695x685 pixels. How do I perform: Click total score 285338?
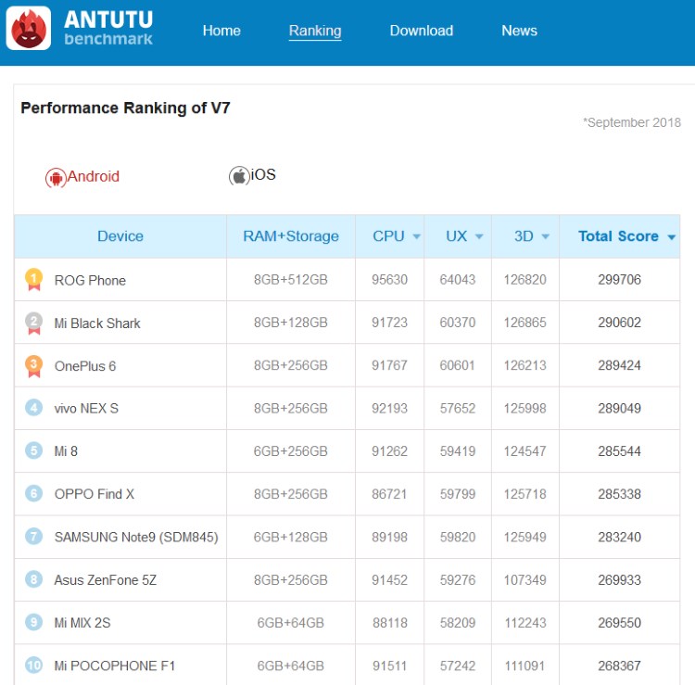(x=619, y=494)
